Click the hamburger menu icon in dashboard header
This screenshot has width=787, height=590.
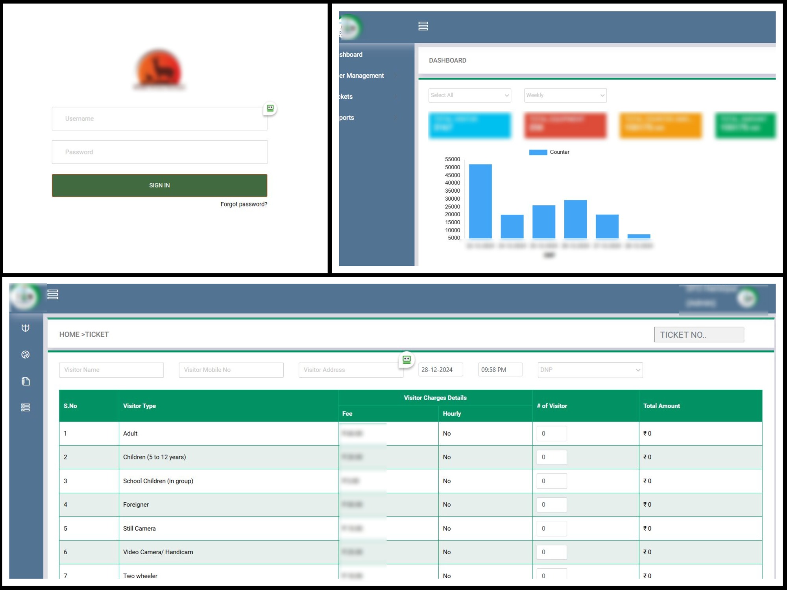click(x=423, y=26)
